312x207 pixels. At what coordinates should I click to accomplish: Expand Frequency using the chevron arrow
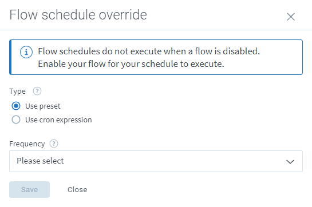[290, 162]
